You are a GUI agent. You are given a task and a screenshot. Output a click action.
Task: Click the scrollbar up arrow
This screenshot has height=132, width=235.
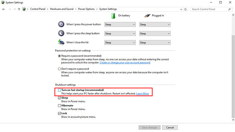pyautogui.click(x=233, y=15)
